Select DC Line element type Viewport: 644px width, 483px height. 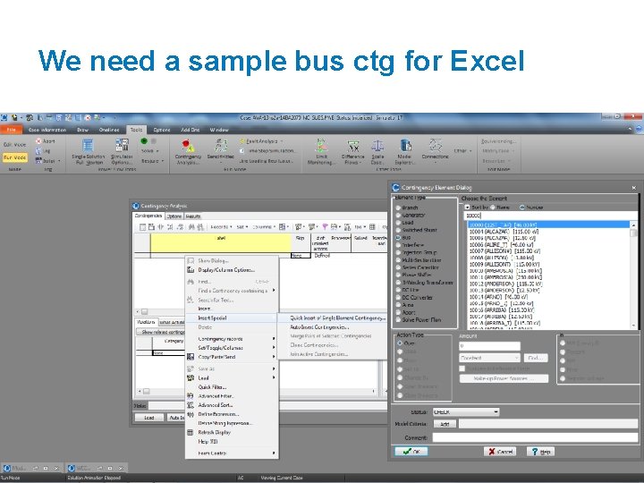(x=398, y=290)
